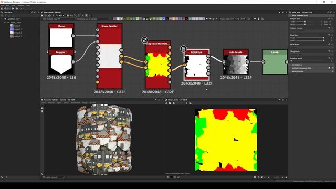Click first icon in 2D view toolbar
Screen dimensions: 336x189
tap(166, 103)
